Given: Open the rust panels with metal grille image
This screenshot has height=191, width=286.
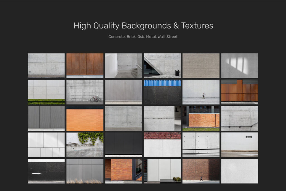Looking at the screenshot, I should (x=239, y=92).
